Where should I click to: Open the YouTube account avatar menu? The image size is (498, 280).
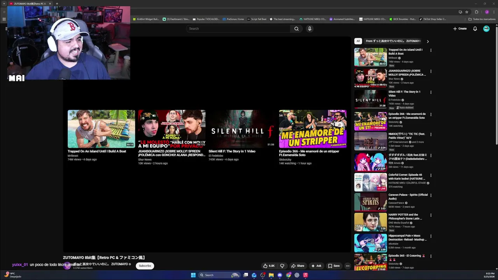click(x=486, y=28)
